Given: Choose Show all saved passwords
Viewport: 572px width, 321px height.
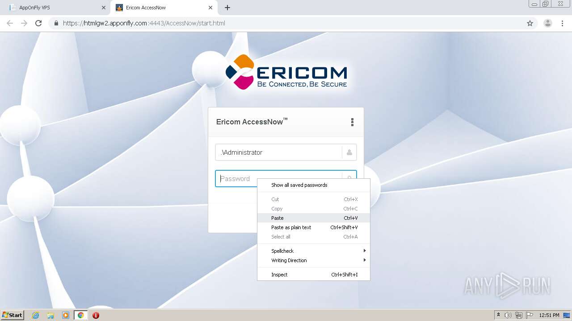Looking at the screenshot, I should coord(314,185).
